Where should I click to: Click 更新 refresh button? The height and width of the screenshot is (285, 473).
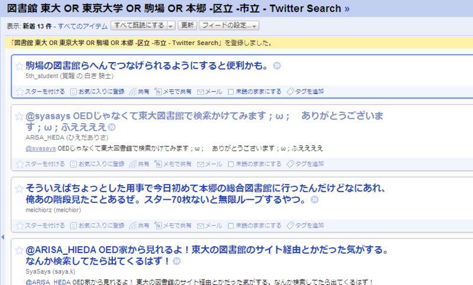click(x=187, y=25)
